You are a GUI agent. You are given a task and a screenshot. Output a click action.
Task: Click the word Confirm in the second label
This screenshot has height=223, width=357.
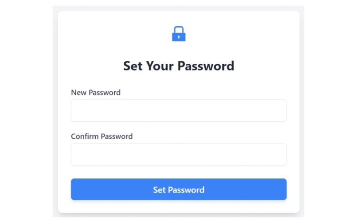[x=85, y=136]
